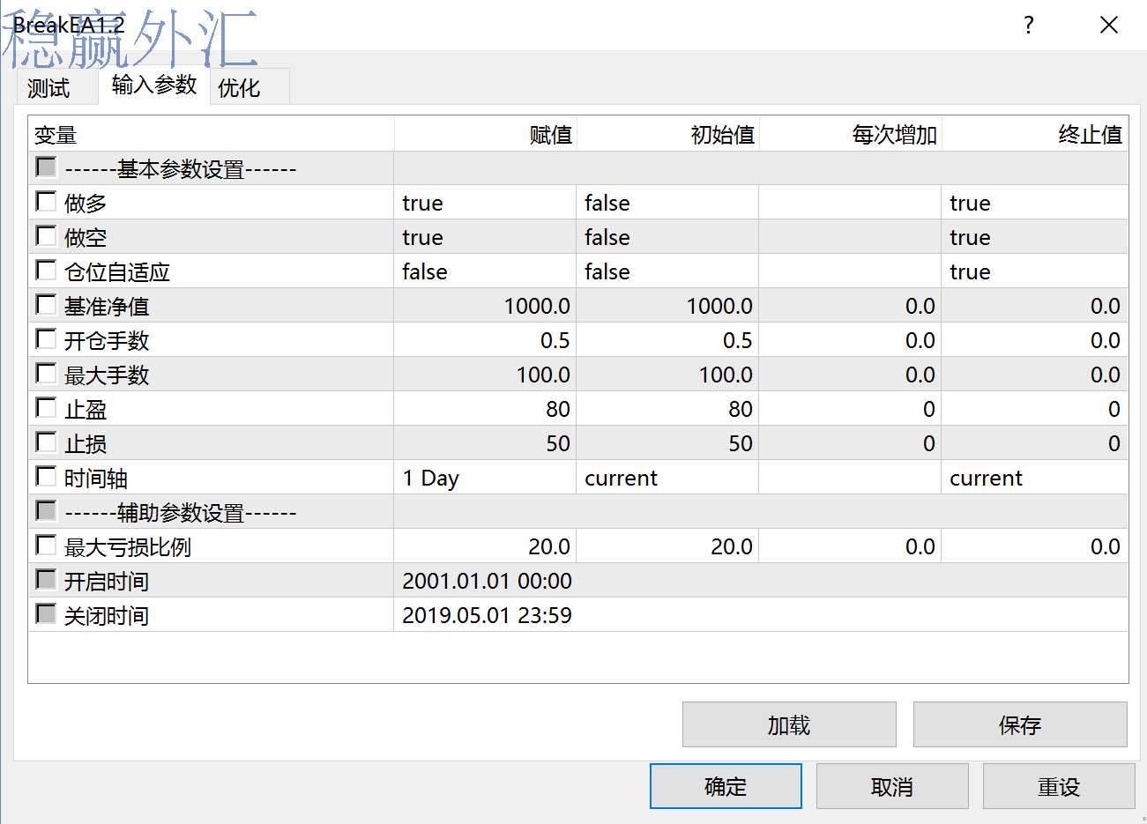Tick the 最大亏损比例 checkbox
This screenshot has width=1147, height=824.
coord(46,545)
